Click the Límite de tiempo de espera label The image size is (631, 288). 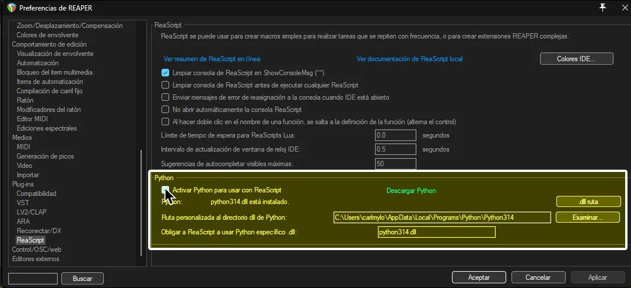coord(228,135)
